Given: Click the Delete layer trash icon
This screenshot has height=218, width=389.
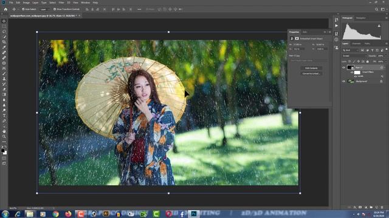Looking at the screenshot, I should point(382,207).
